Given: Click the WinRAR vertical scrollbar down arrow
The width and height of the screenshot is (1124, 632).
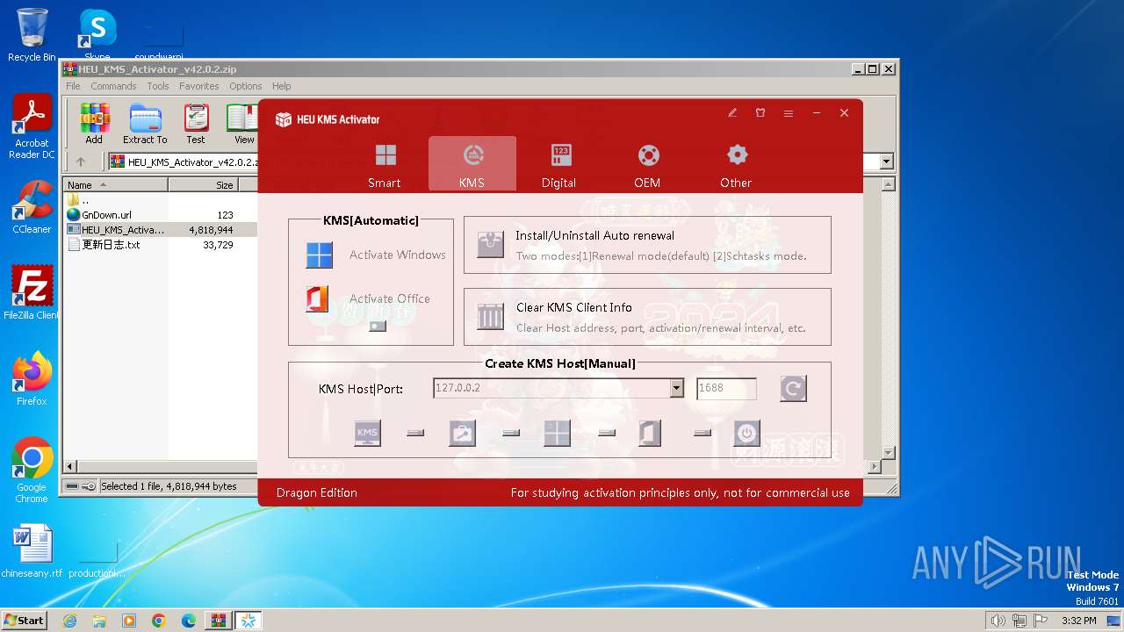Looking at the screenshot, I should (888, 453).
